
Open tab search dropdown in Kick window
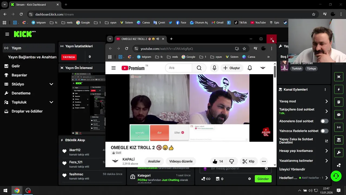tap(5, 5)
